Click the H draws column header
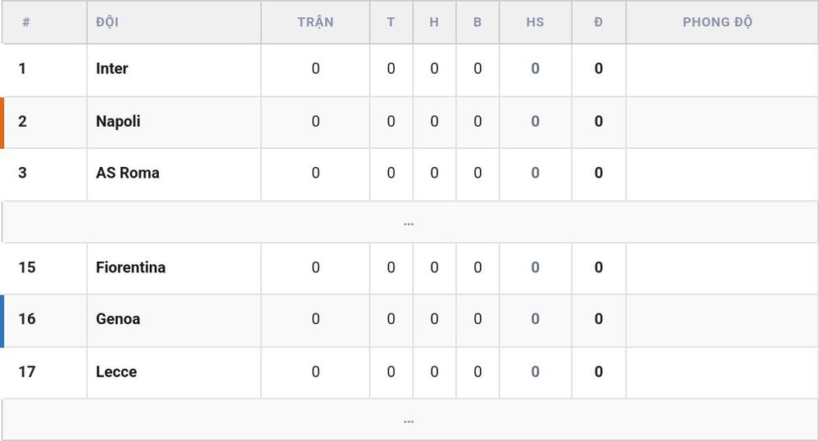 [x=434, y=22]
